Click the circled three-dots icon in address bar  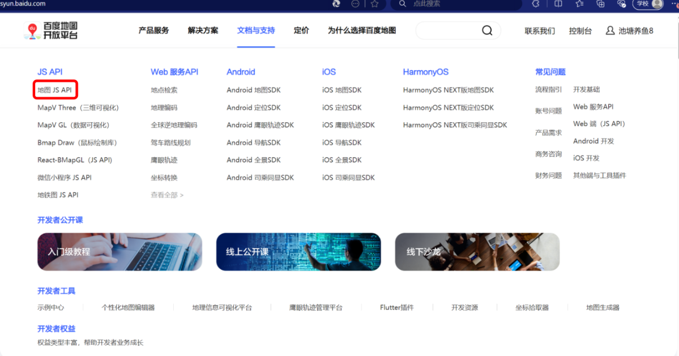point(355,4)
